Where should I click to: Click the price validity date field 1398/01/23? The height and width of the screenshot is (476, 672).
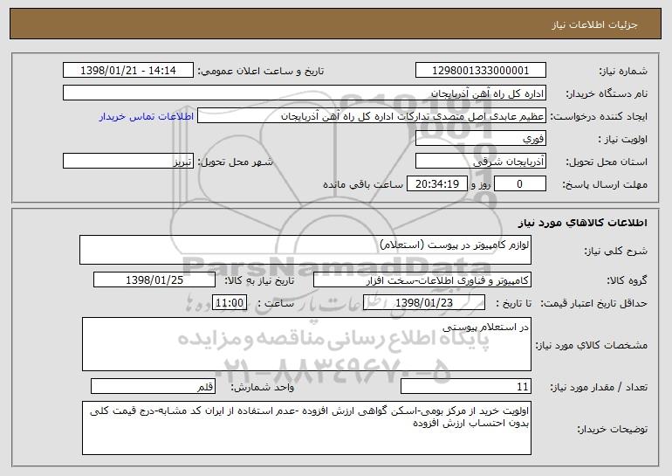tap(424, 303)
